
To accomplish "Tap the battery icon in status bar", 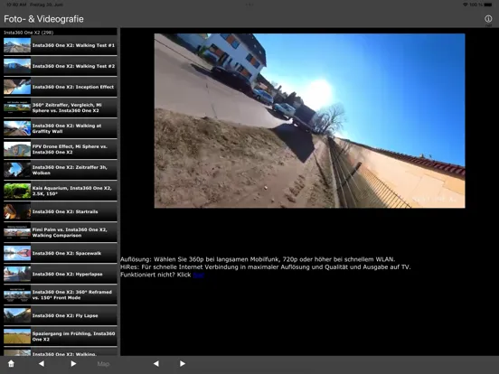I will [488, 5].
